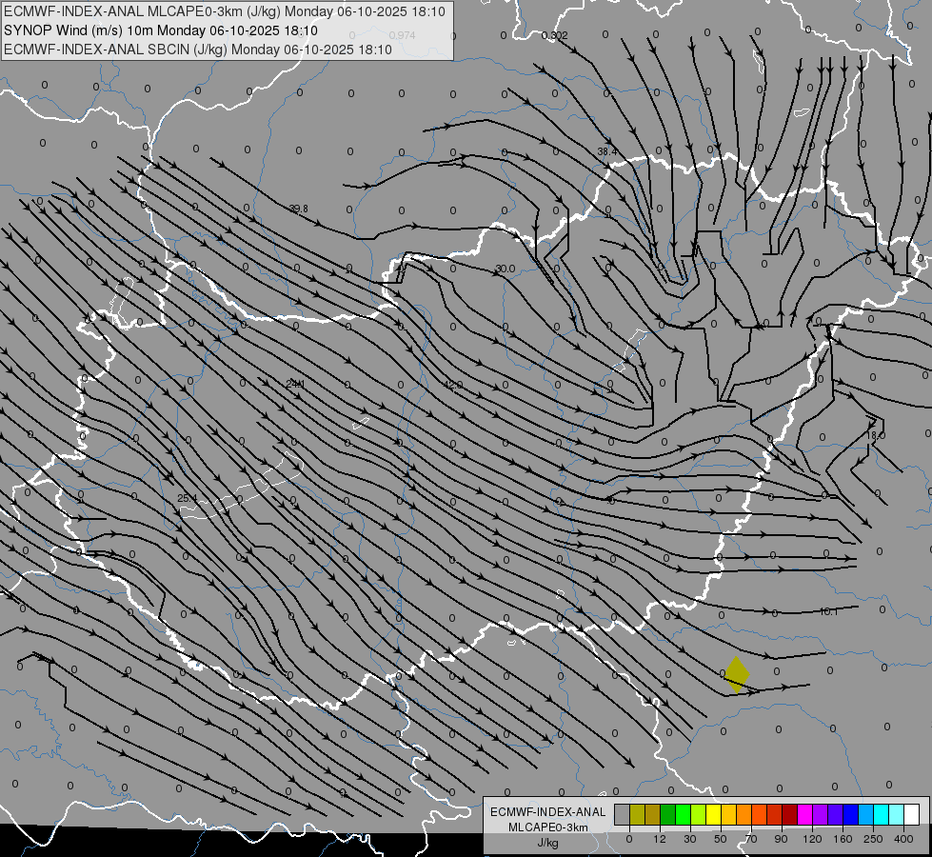Viewport: 932px width, 857px height.
Task: Select the white swatch at legend end
Action: (911, 814)
